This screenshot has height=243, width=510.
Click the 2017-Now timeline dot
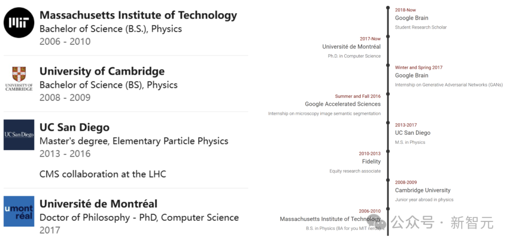388,37
